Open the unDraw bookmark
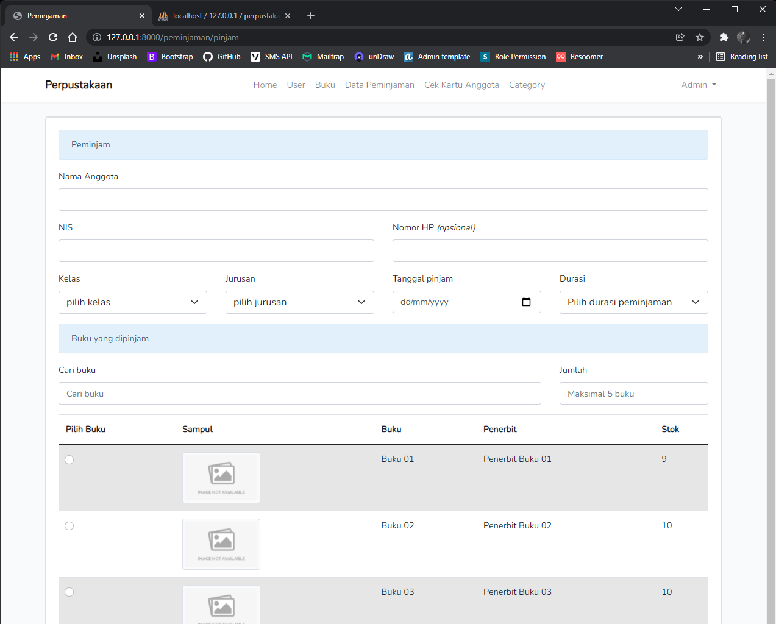This screenshot has width=776, height=624. click(374, 57)
